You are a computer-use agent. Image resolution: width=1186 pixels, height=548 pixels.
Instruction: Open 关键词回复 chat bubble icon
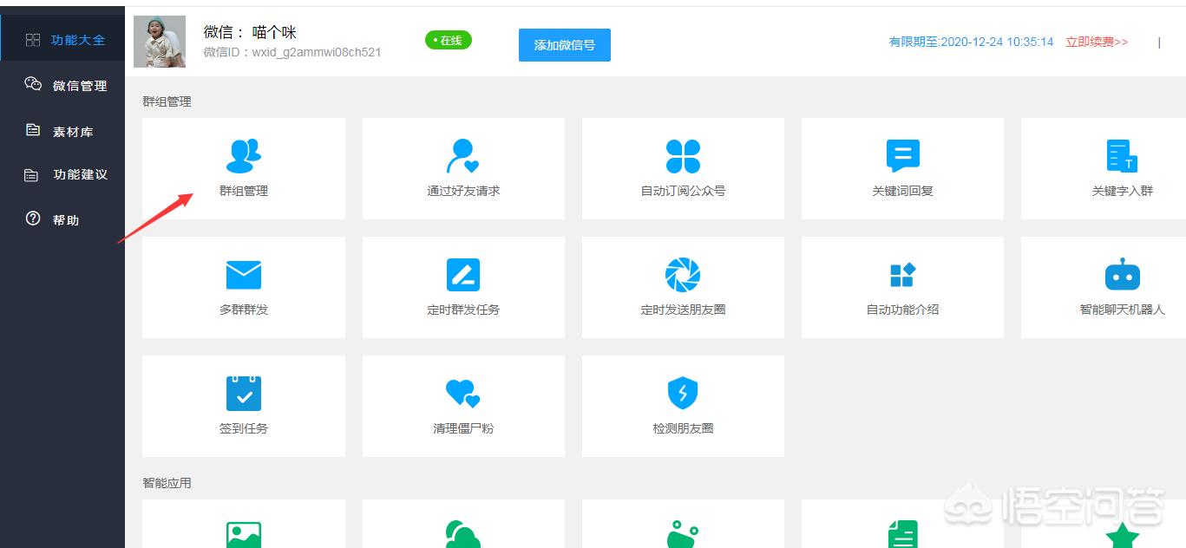(x=902, y=156)
